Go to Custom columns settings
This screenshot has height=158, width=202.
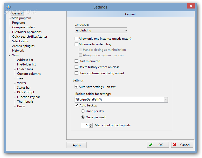29,74
